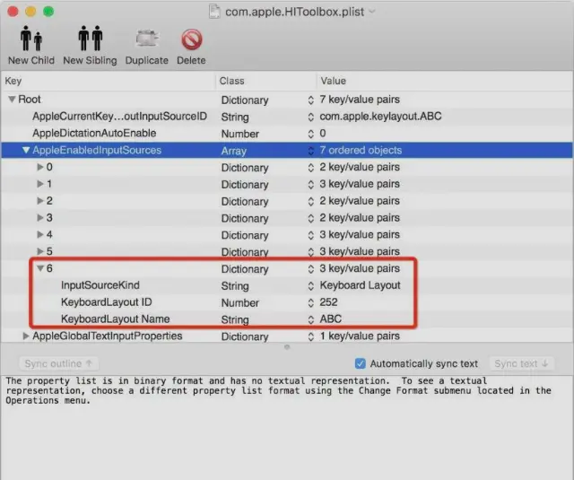Select the KeyboardLayout ID key
The height and width of the screenshot is (480, 574).
(x=107, y=302)
